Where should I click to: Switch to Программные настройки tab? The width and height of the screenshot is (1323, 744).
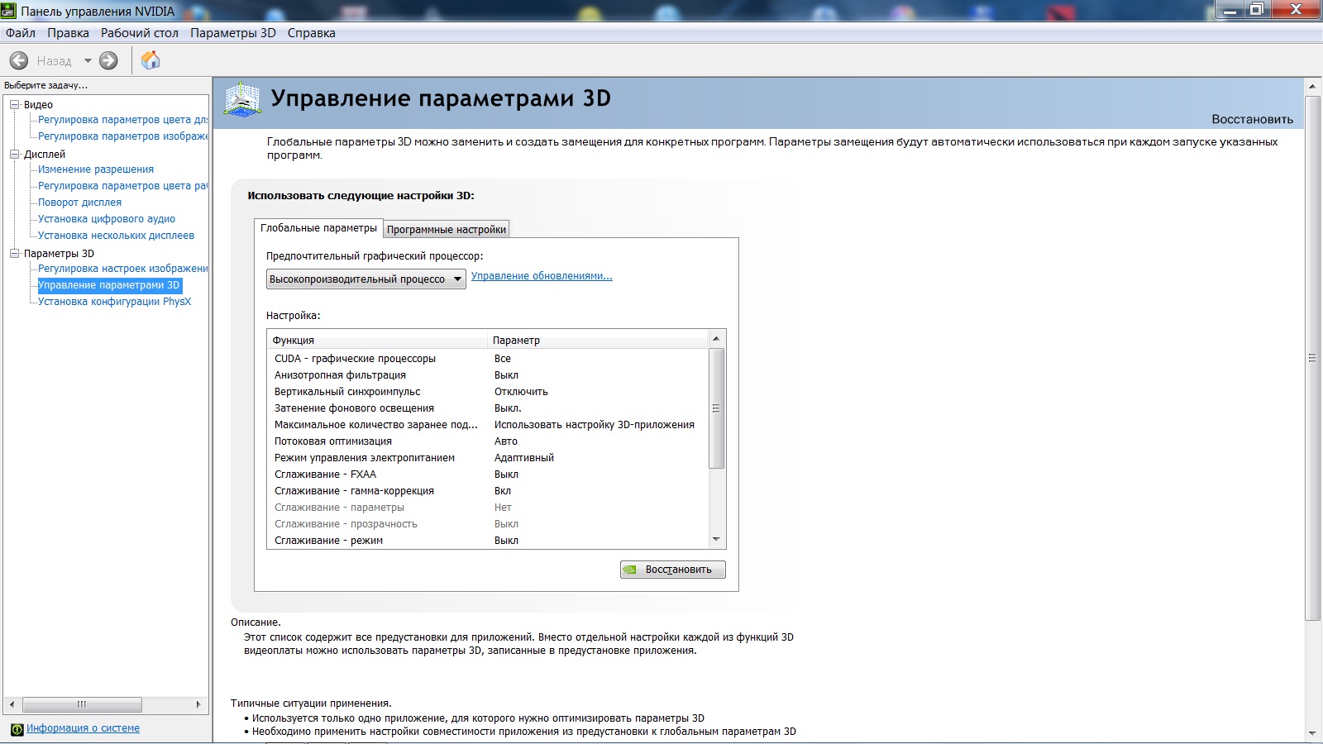(x=447, y=230)
